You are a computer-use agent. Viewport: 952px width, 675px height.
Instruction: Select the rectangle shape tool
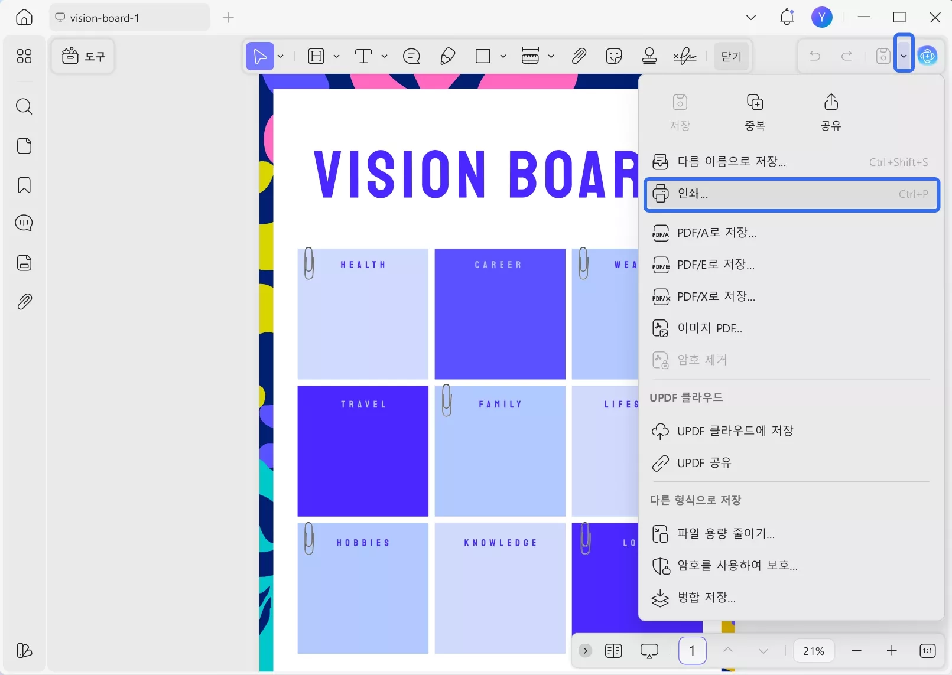tap(483, 56)
